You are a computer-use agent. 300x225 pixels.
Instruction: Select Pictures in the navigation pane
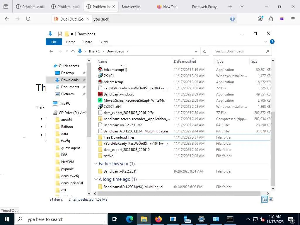(x=67, y=94)
